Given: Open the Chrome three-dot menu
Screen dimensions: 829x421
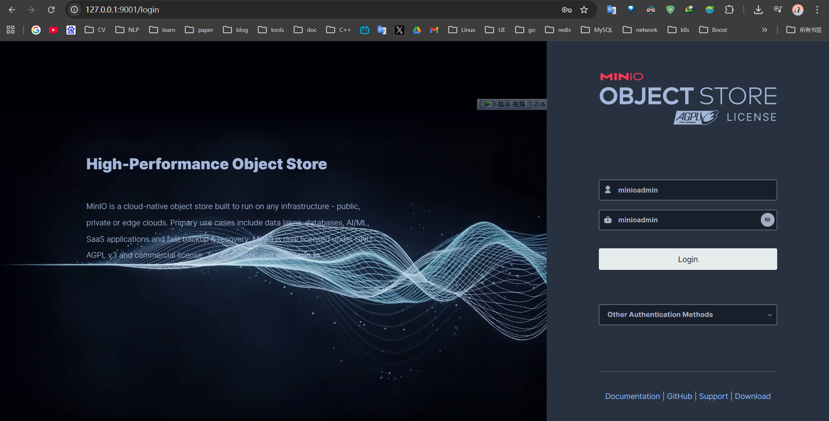Looking at the screenshot, I should tap(817, 9).
